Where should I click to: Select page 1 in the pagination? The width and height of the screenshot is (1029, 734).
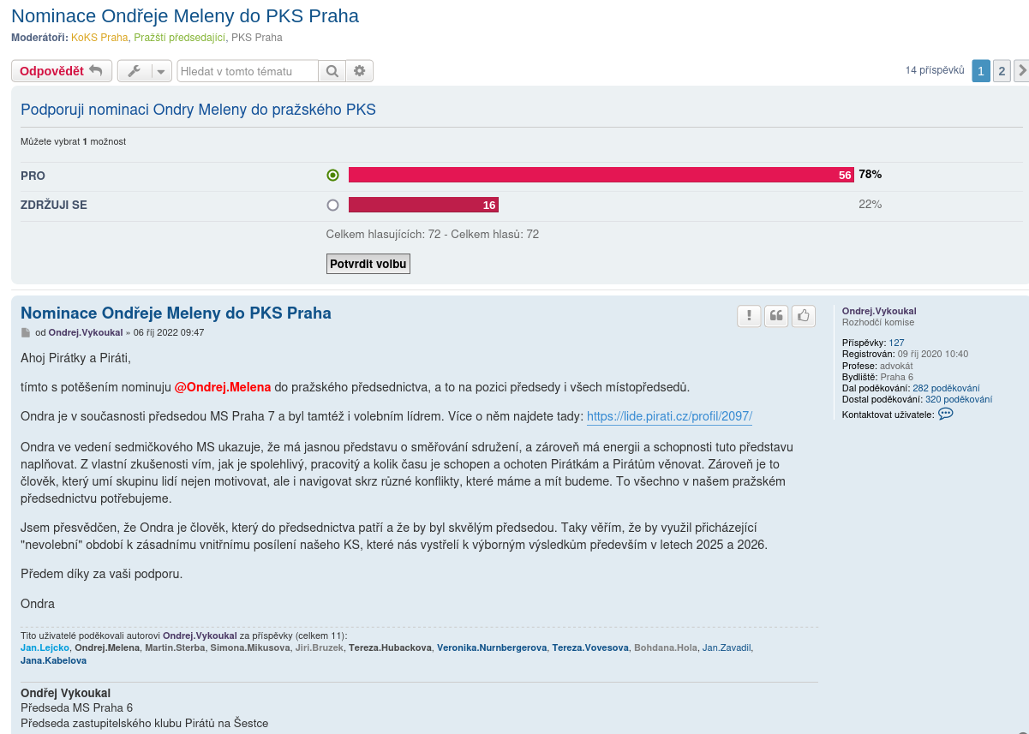coord(980,71)
